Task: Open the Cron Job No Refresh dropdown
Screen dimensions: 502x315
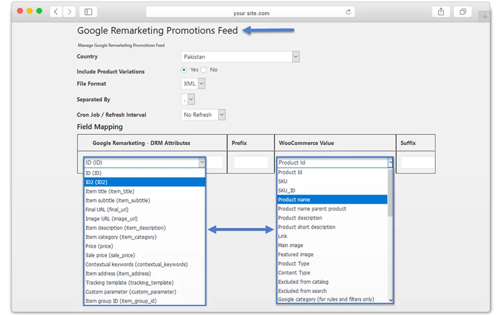Action: pyautogui.click(x=203, y=115)
